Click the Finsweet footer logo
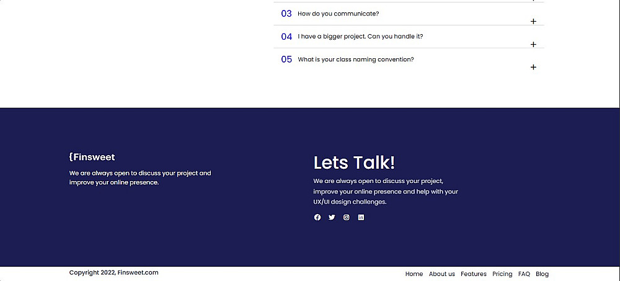Image resolution: width=620 pixels, height=281 pixels. [x=92, y=157]
